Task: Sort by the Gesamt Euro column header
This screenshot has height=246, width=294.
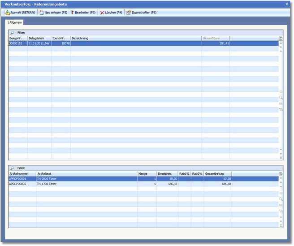Action: [x=215, y=39]
